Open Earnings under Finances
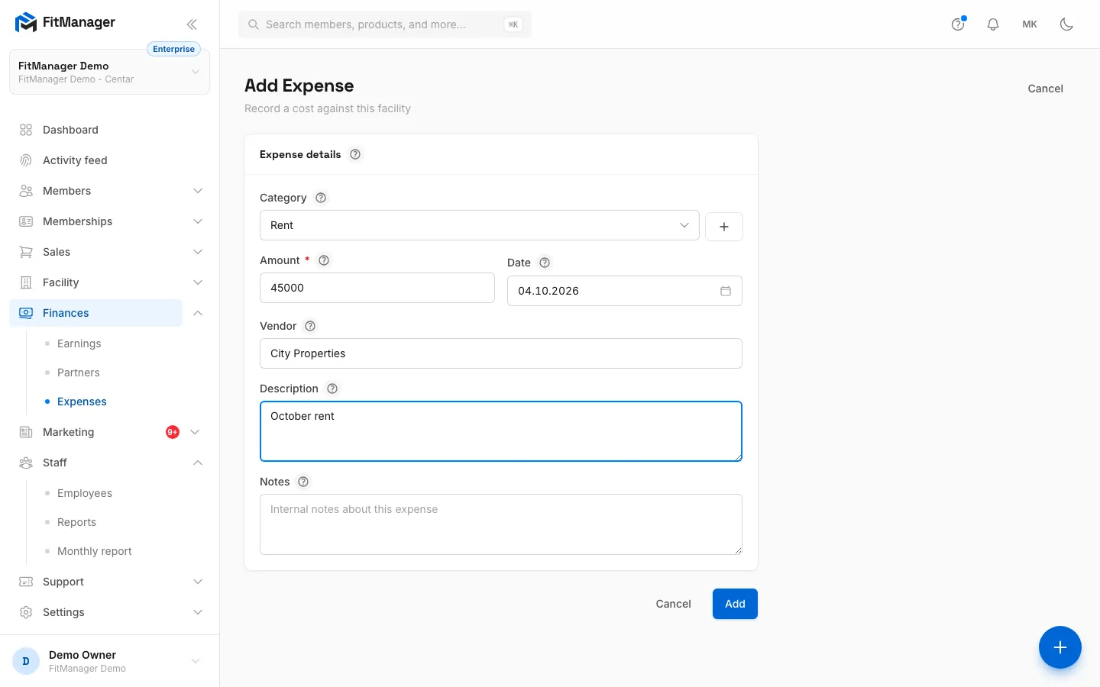Screen dimensions: 1100x687 [x=79, y=343]
